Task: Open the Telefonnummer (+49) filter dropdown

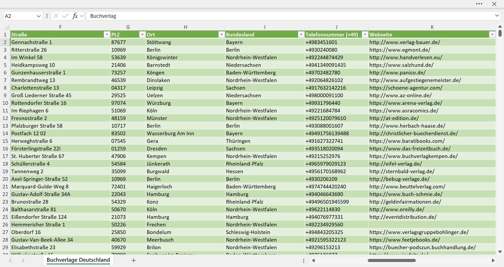Action: pyautogui.click(x=365, y=35)
